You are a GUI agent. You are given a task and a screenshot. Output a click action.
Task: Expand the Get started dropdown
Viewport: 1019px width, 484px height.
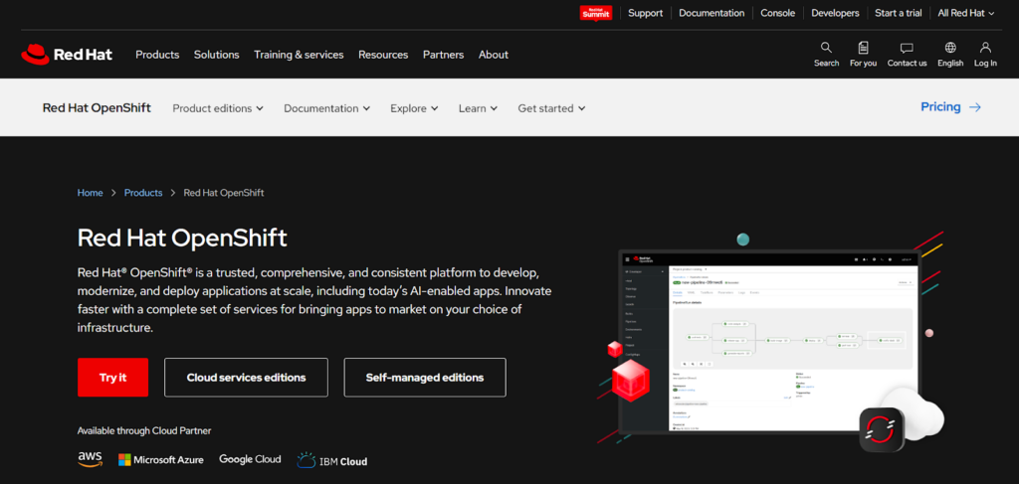[x=551, y=108]
